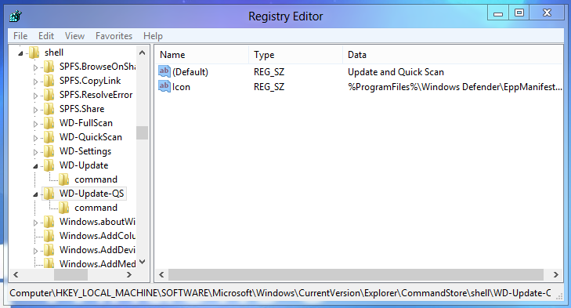This screenshot has width=571, height=308.
Task: Sort by the Type column header
Action: pyautogui.click(x=296, y=55)
